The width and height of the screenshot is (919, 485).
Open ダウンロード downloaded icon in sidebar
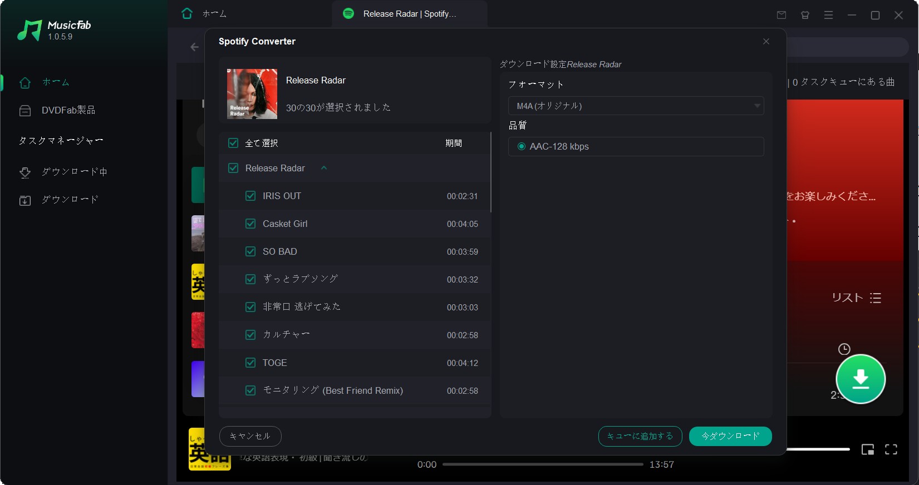(25, 200)
